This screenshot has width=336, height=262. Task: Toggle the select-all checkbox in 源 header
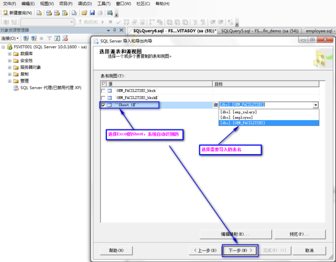(103, 84)
